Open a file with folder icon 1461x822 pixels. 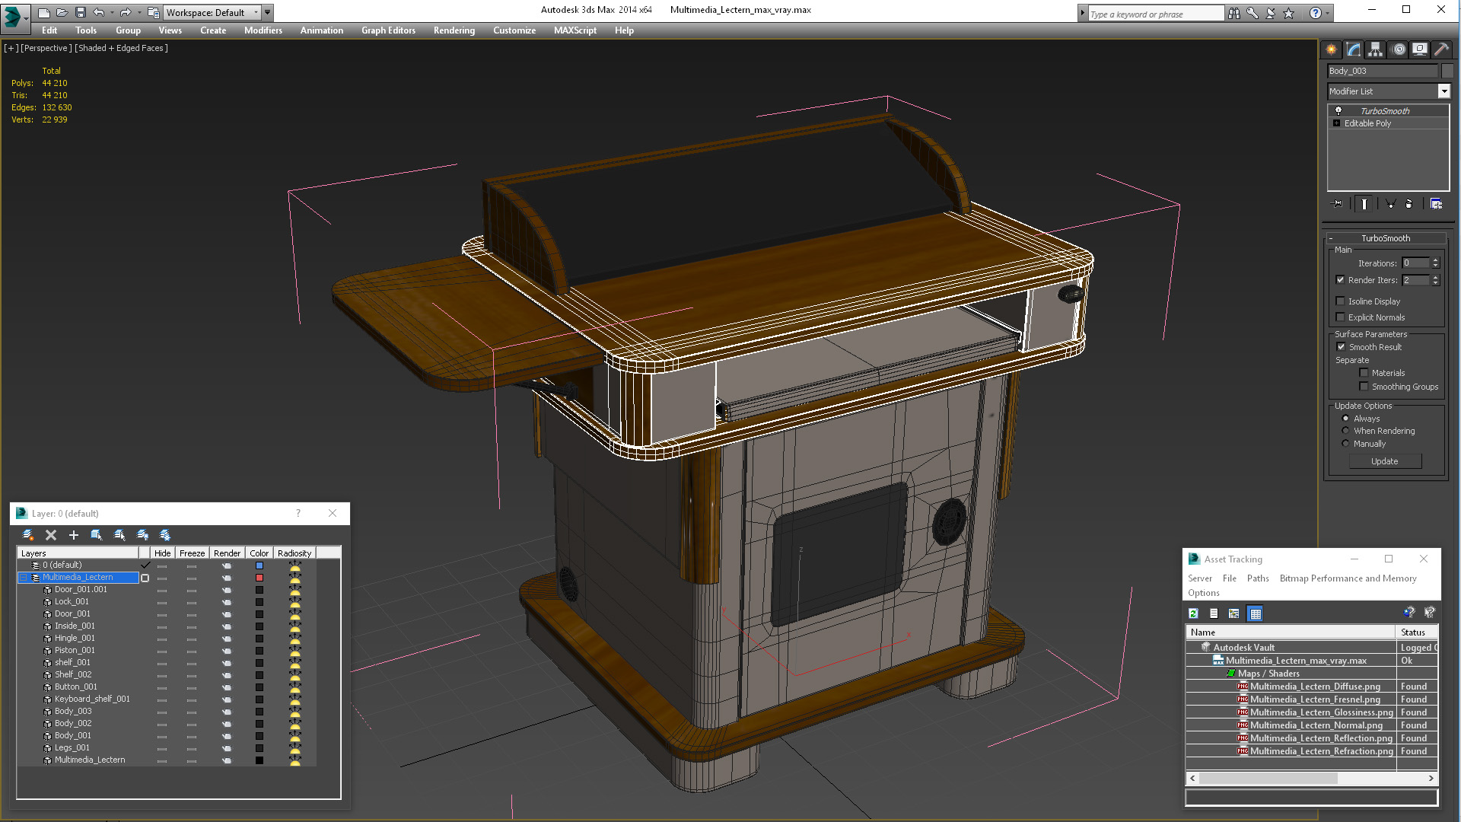[x=62, y=12]
